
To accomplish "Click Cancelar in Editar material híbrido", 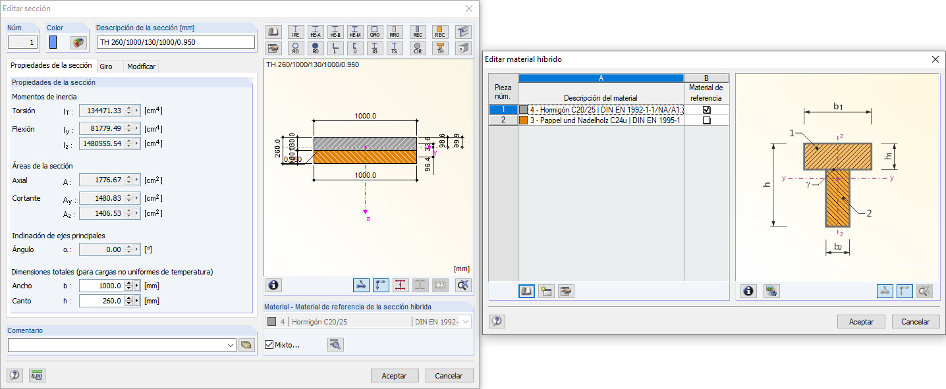I will click(916, 322).
